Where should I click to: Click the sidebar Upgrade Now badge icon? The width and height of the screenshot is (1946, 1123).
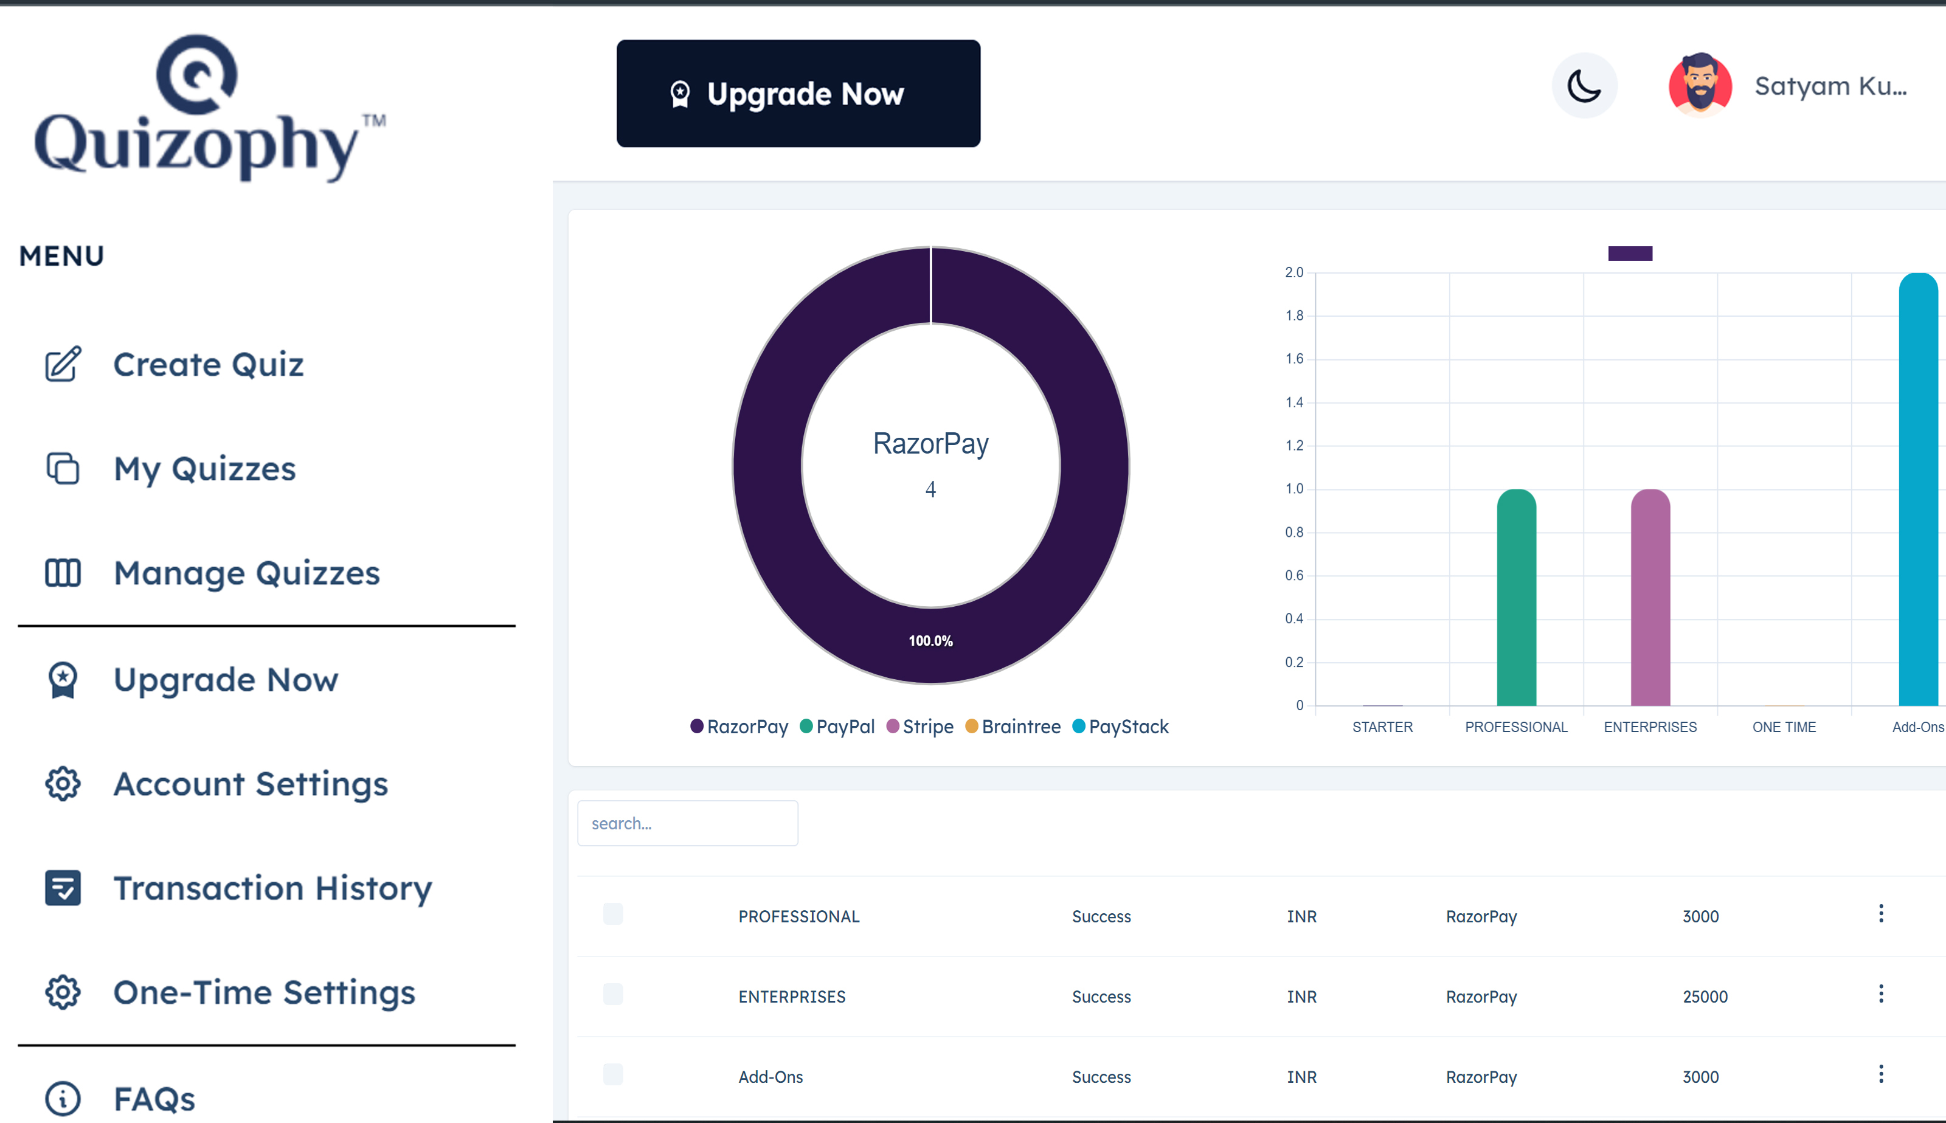click(x=63, y=680)
